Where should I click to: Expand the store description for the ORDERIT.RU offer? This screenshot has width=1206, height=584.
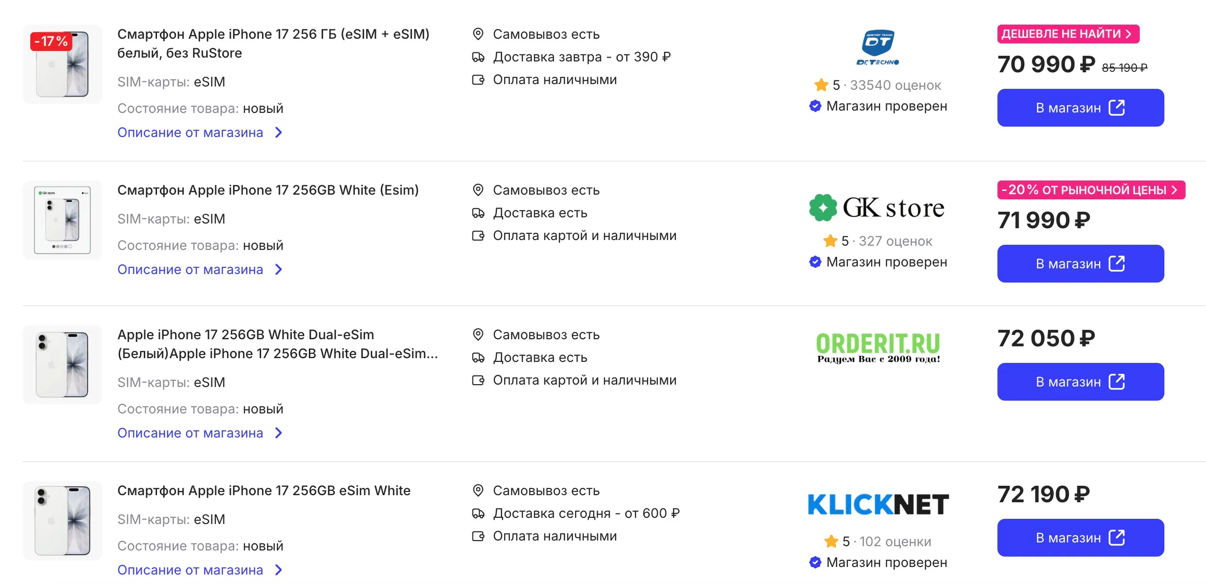199,433
